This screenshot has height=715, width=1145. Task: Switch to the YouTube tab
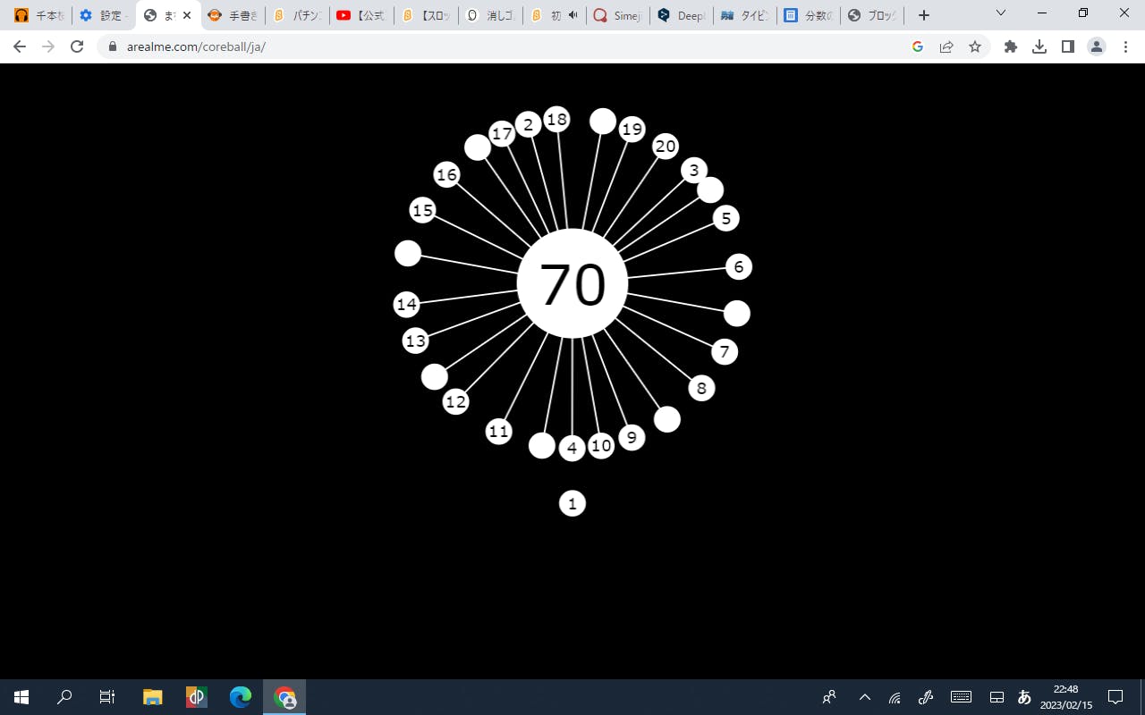pos(361,15)
